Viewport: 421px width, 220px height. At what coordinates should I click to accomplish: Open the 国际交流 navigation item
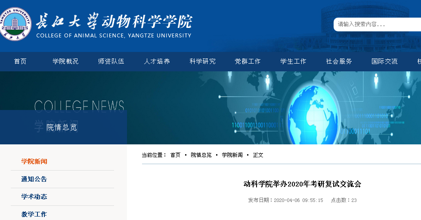click(x=384, y=61)
